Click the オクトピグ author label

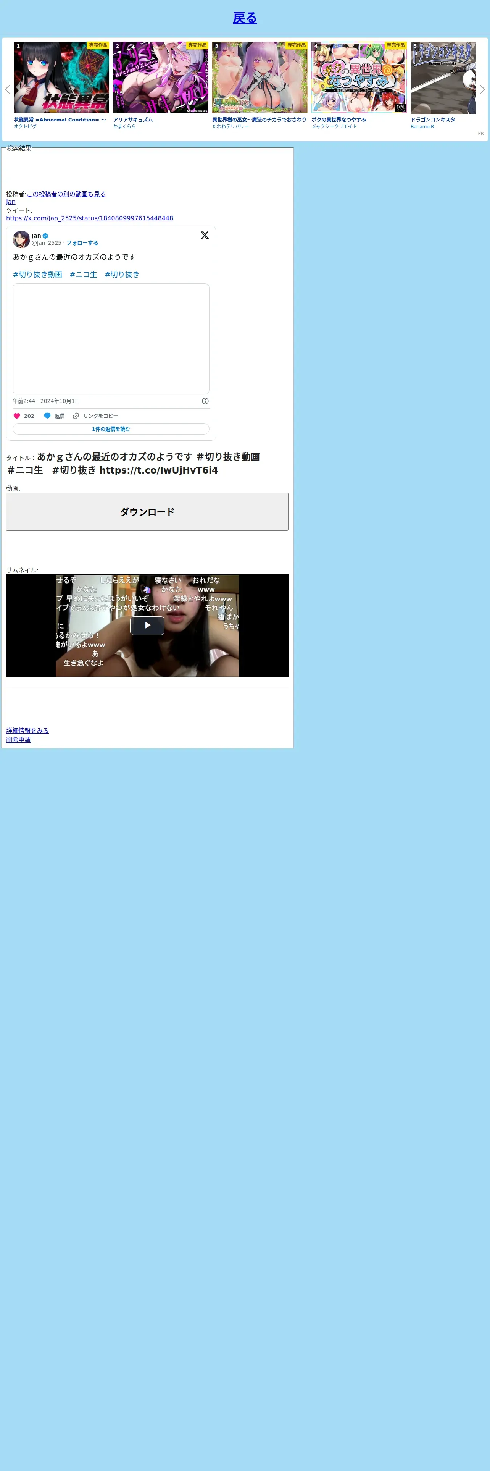pos(25,127)
